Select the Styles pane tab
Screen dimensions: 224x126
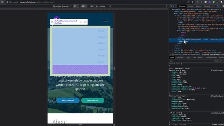[x=172, y=57]
